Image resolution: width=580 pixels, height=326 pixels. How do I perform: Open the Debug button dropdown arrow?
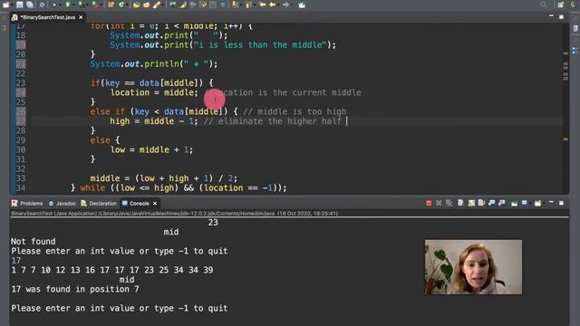click(60, 5)
